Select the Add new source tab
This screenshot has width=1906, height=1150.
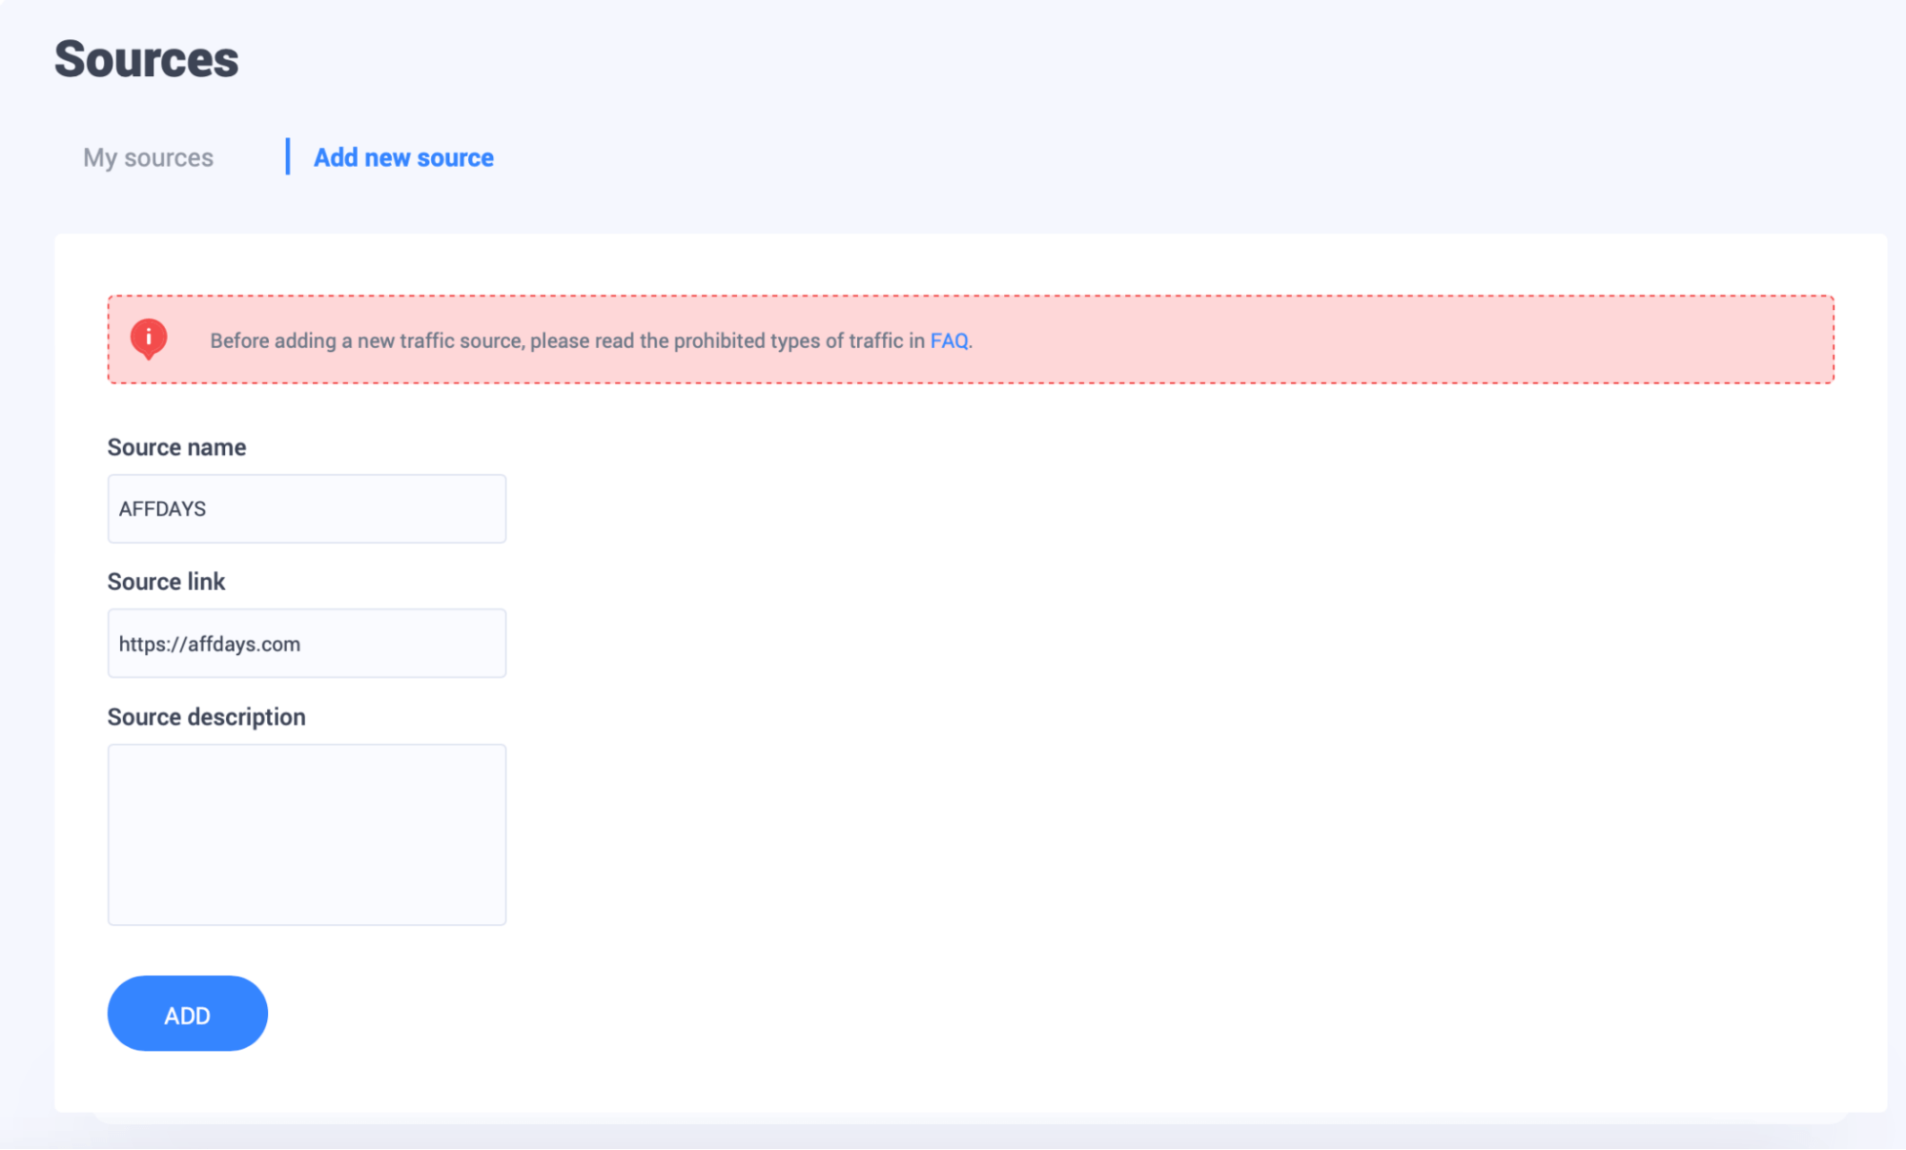tap(403, 157)
